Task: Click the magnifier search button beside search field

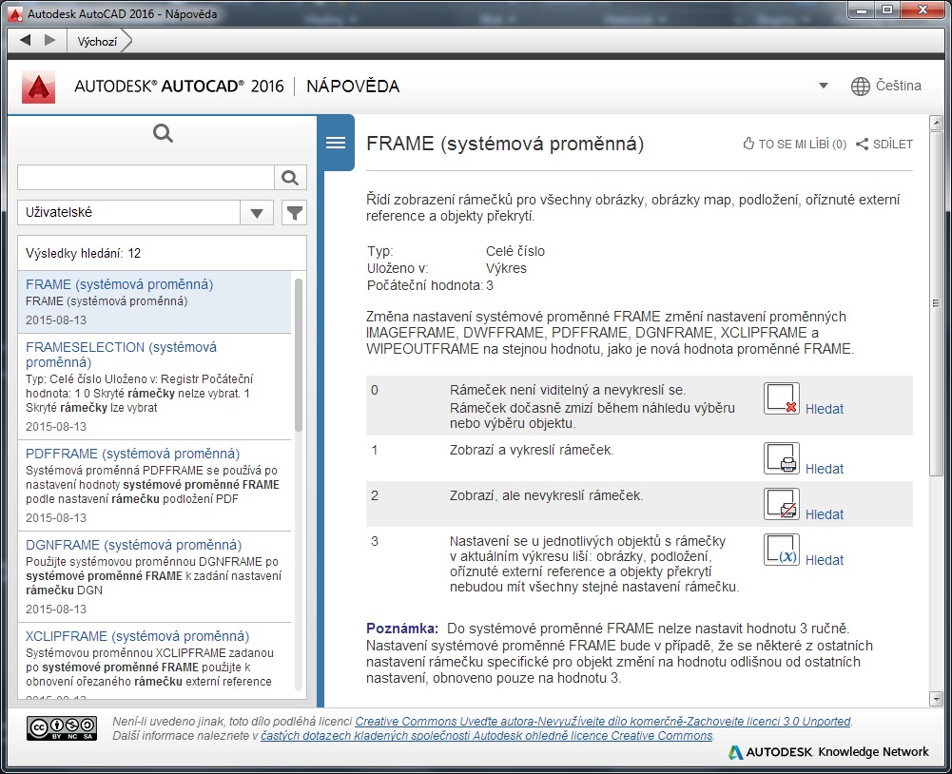Action: coord(290,178)
